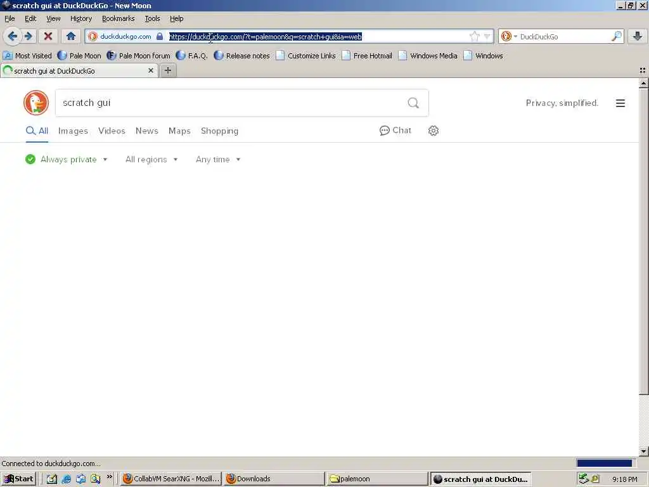Open the Downloads arrow toolbar button
This screenshot has height=487, width=649.
pyautogui.click(x=638, y=36)
